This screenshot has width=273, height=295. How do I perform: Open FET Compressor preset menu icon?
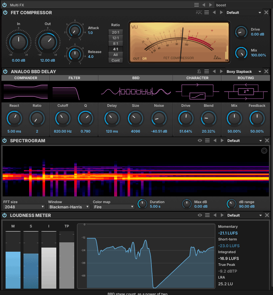coord(207,12)
